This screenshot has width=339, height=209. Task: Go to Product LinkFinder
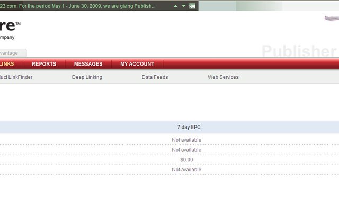point(16,77)
